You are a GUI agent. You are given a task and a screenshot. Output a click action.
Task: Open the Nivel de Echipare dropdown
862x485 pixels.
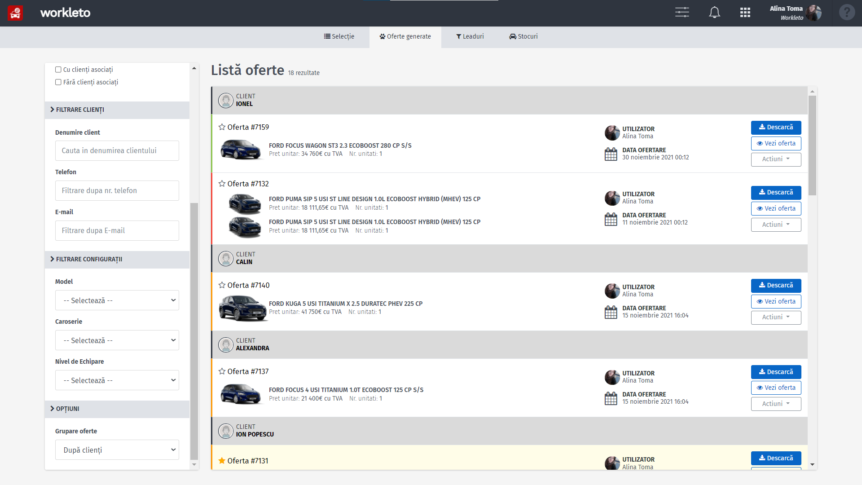tap(117, 380)
